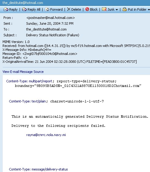Image resolution: width=150 pixels, height=172 pixels.
Task: Click the_destitute@hotmail.com in the title bar
Action: 23,3
